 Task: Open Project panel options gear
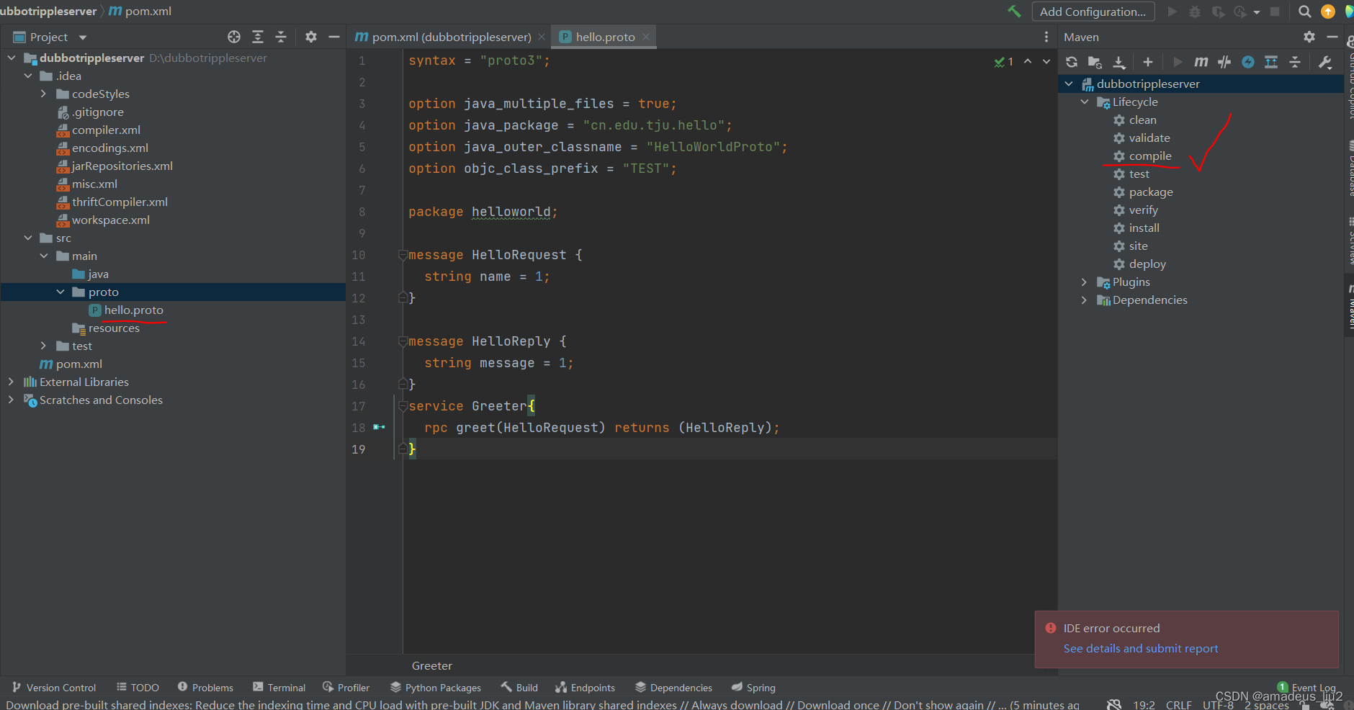(311, 37)
